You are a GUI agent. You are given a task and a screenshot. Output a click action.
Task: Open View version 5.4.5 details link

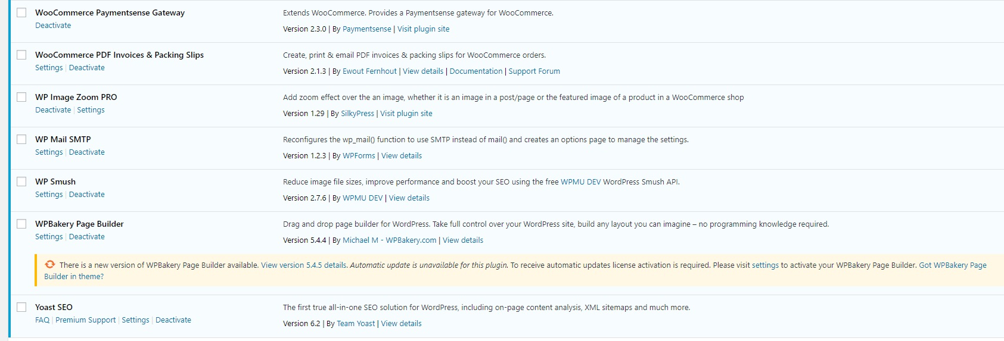pyautogui.click(x=304, y=265)
